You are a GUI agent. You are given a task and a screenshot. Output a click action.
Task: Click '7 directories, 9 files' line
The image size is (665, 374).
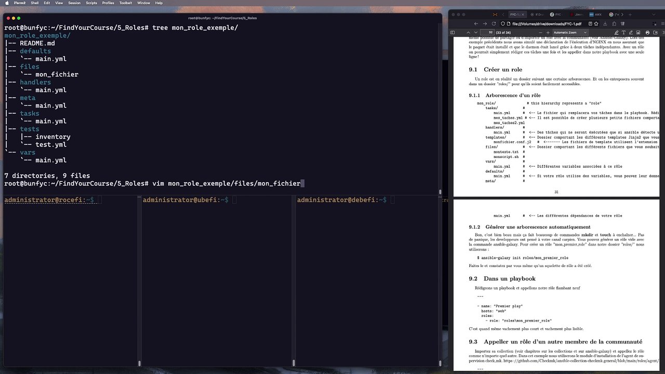(x=47, y=176)
